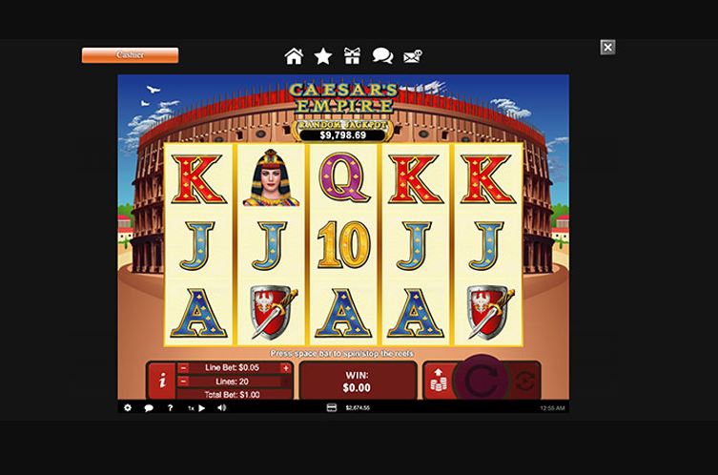Open the bottom bar chat bubble
The height and width of the screenshot is (475, 718).
149,407
